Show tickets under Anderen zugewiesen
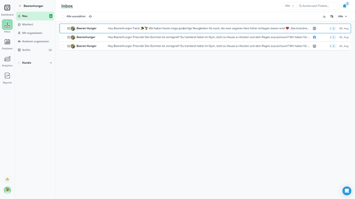This screenshot has height=199, width=355. tap(35, 41)
